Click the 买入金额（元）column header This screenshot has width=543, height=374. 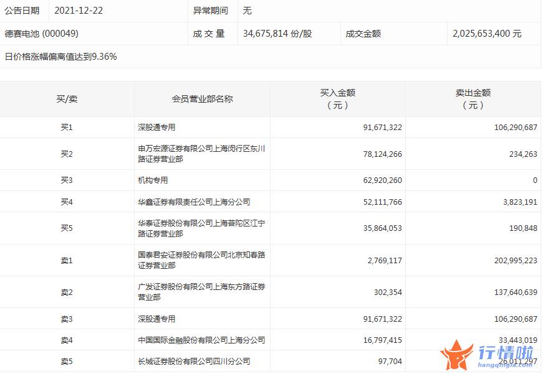click(x=338, y=99)
